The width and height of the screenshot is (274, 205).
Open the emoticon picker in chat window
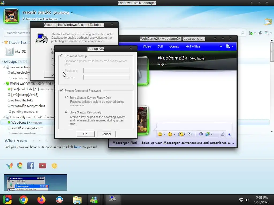(160, 134)
